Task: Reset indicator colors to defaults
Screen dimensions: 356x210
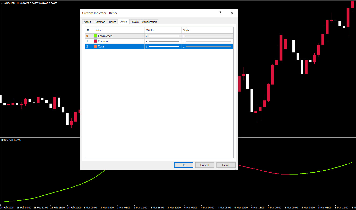Action: point(226,165)
